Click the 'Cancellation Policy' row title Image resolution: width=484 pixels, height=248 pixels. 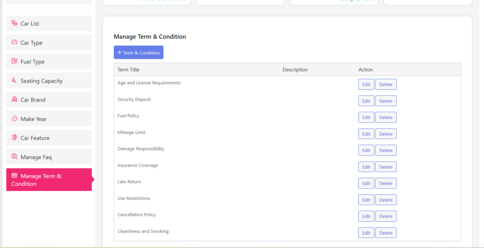tap(137, 214)
